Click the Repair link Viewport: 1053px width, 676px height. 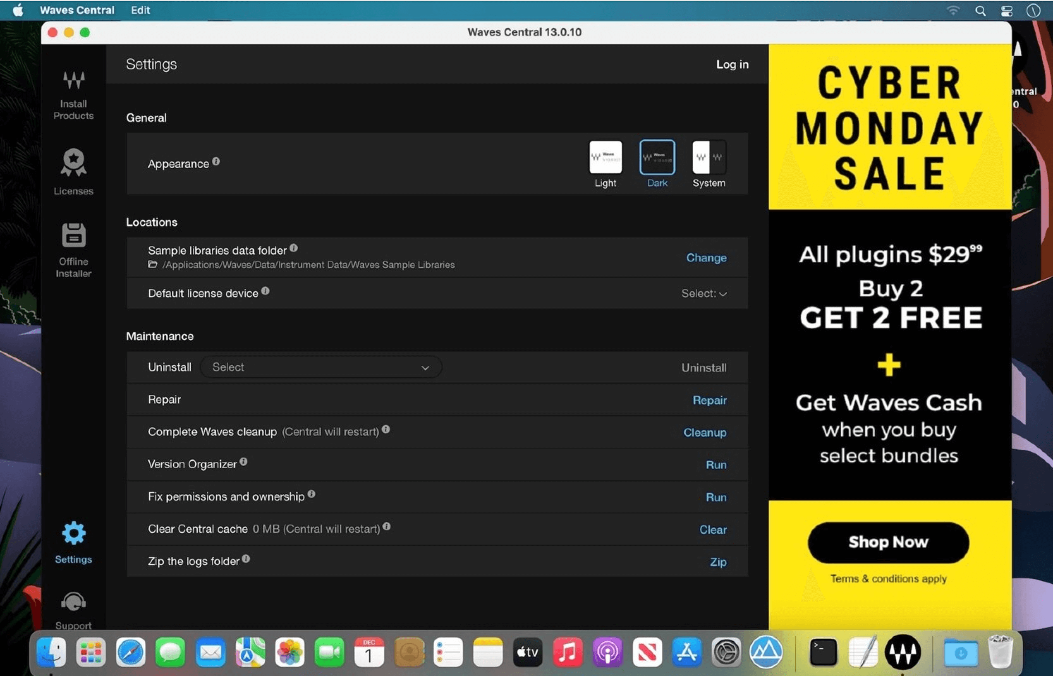(x=709, y=400)
